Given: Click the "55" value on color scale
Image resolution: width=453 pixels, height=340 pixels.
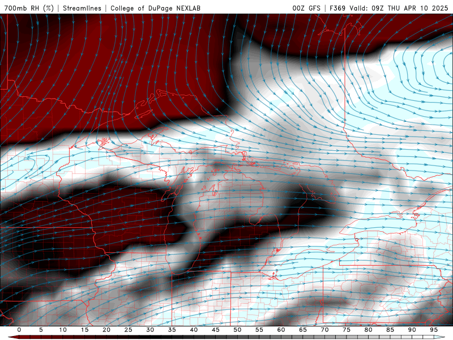Looking at the screenshot, I should [x=259, y=330].
